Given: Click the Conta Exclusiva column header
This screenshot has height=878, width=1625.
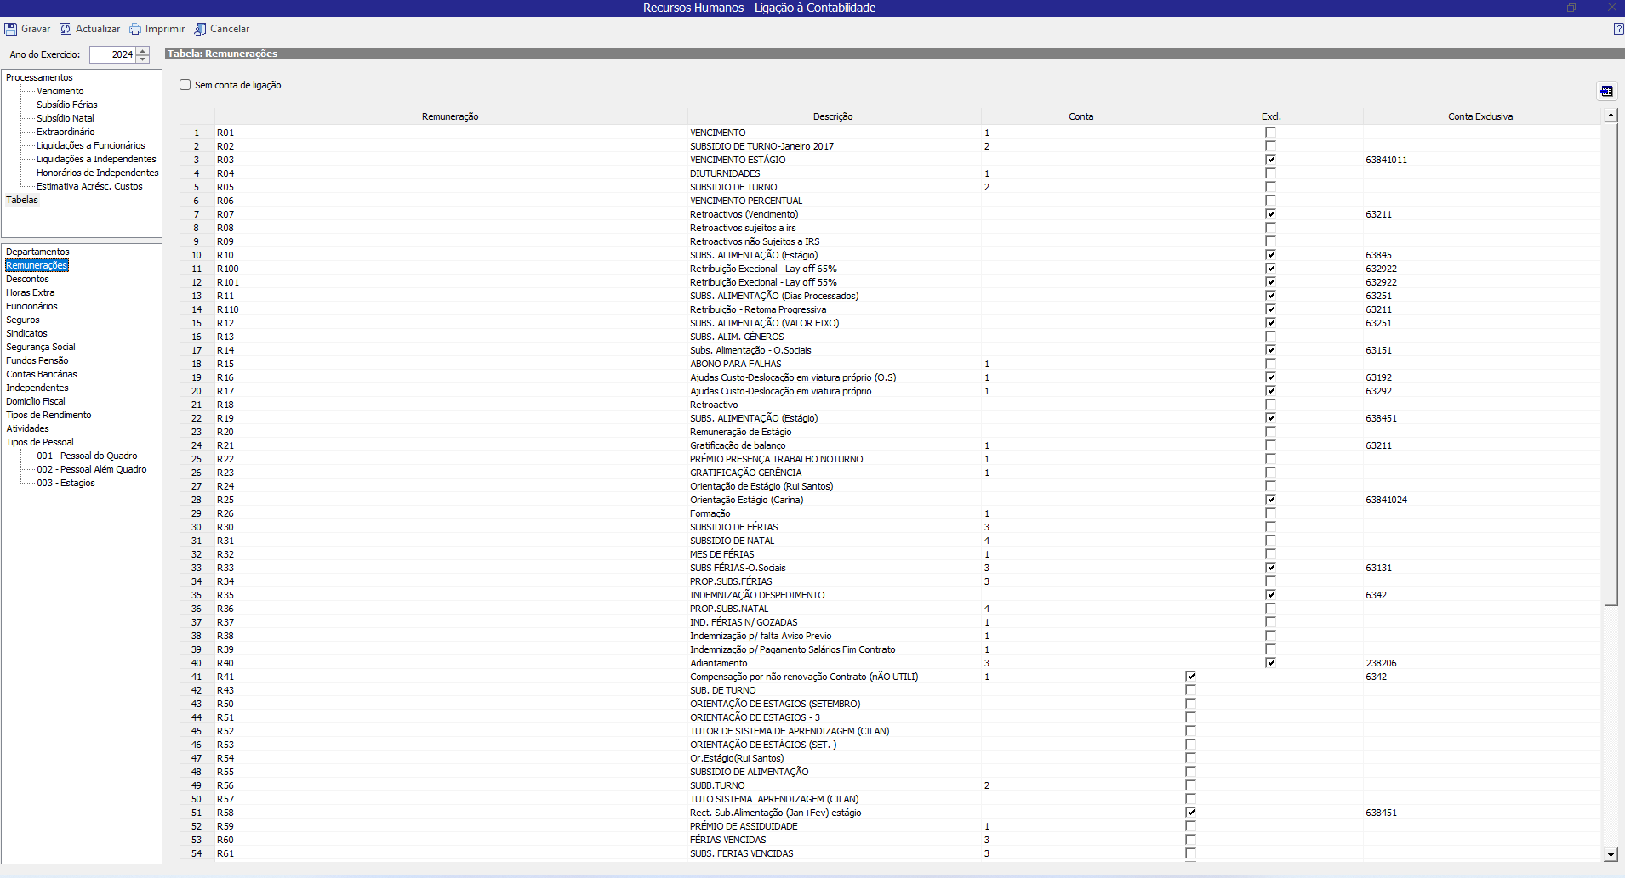Looking at the screenshot, I should tap(1480, 116).
